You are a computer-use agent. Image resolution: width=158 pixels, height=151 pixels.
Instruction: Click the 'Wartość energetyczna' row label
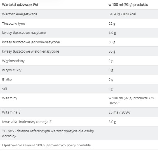pyautogui.click(x=20, y=14)
